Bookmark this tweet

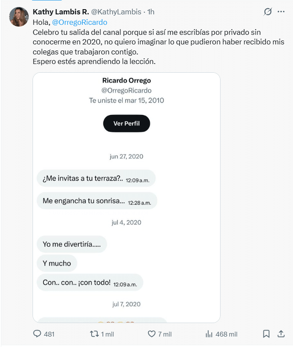[x=266, y=334]
